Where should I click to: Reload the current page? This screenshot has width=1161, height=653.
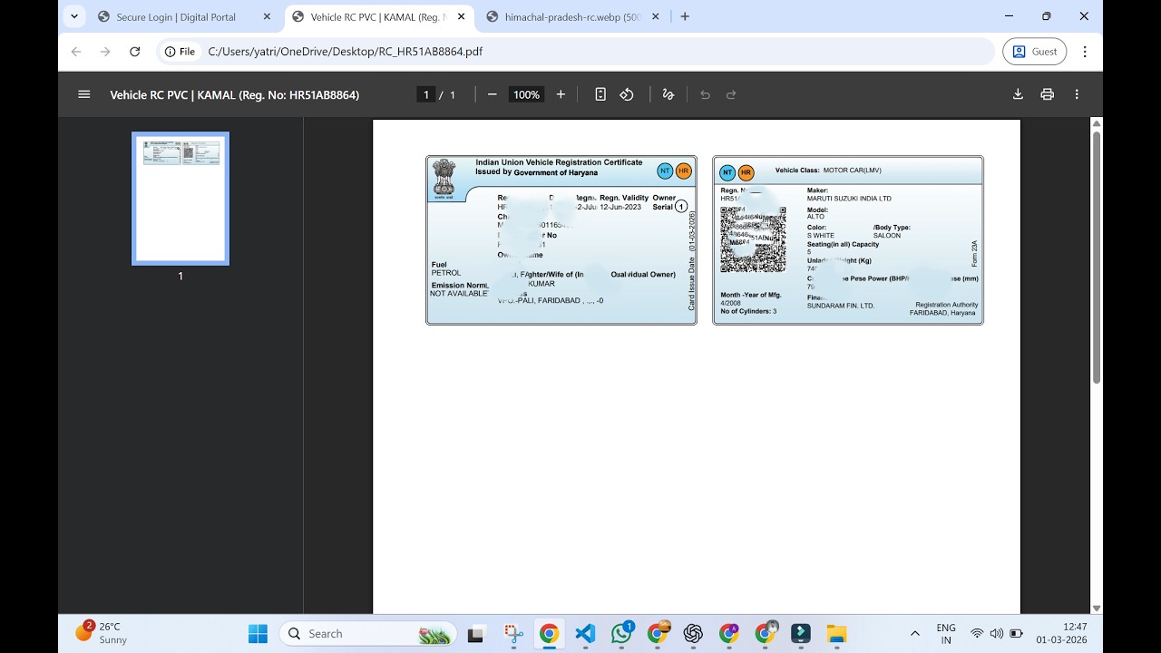(x=134, y=52)
